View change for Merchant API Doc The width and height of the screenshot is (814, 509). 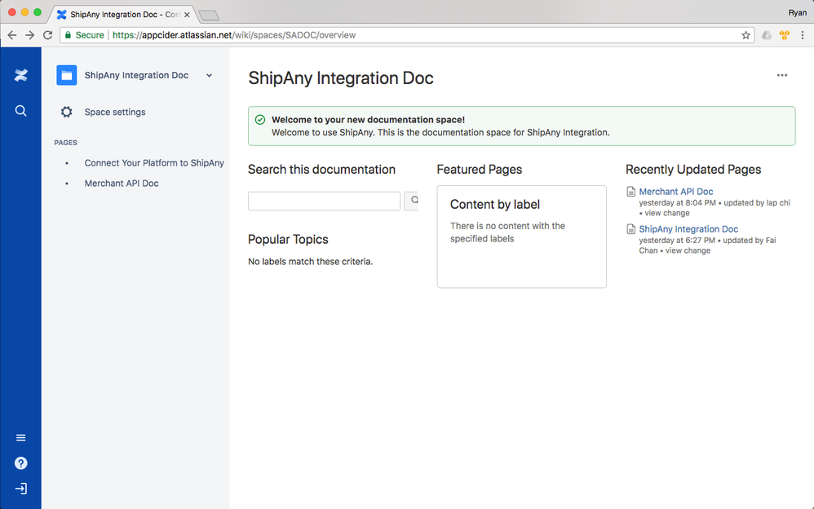[667, 213]
